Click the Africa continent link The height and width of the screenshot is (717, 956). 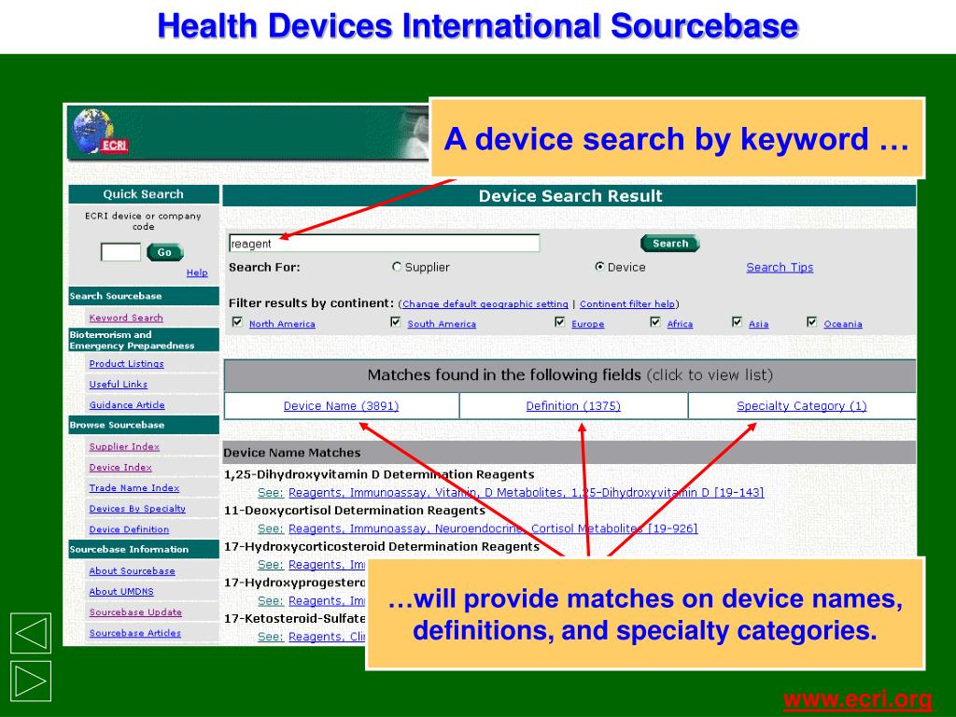680,324
